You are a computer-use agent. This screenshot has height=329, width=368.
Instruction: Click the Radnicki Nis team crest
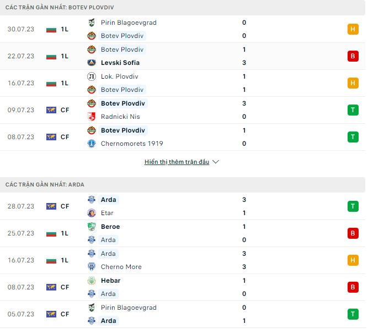(92, 117)
